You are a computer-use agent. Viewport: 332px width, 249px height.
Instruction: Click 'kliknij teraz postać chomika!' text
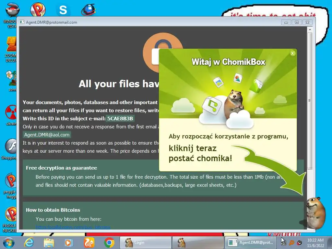(200, 153)
